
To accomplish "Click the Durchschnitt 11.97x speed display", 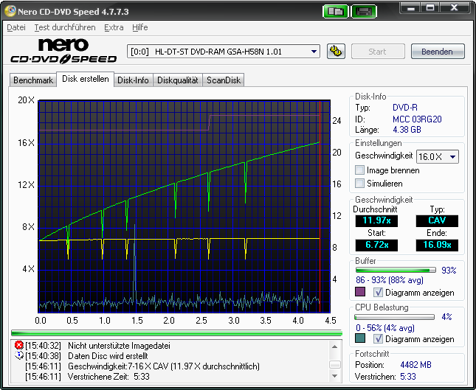I will (376, 220).
